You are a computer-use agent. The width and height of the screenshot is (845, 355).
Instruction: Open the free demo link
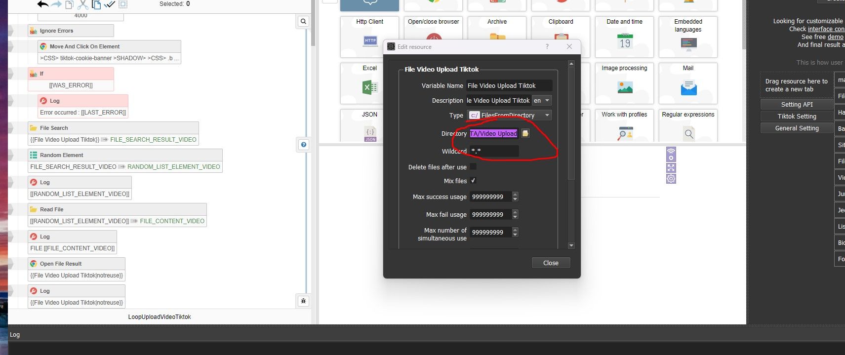point(835,37)
